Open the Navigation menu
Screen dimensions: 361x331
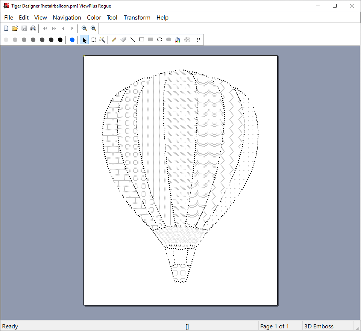tap(67, 18)
